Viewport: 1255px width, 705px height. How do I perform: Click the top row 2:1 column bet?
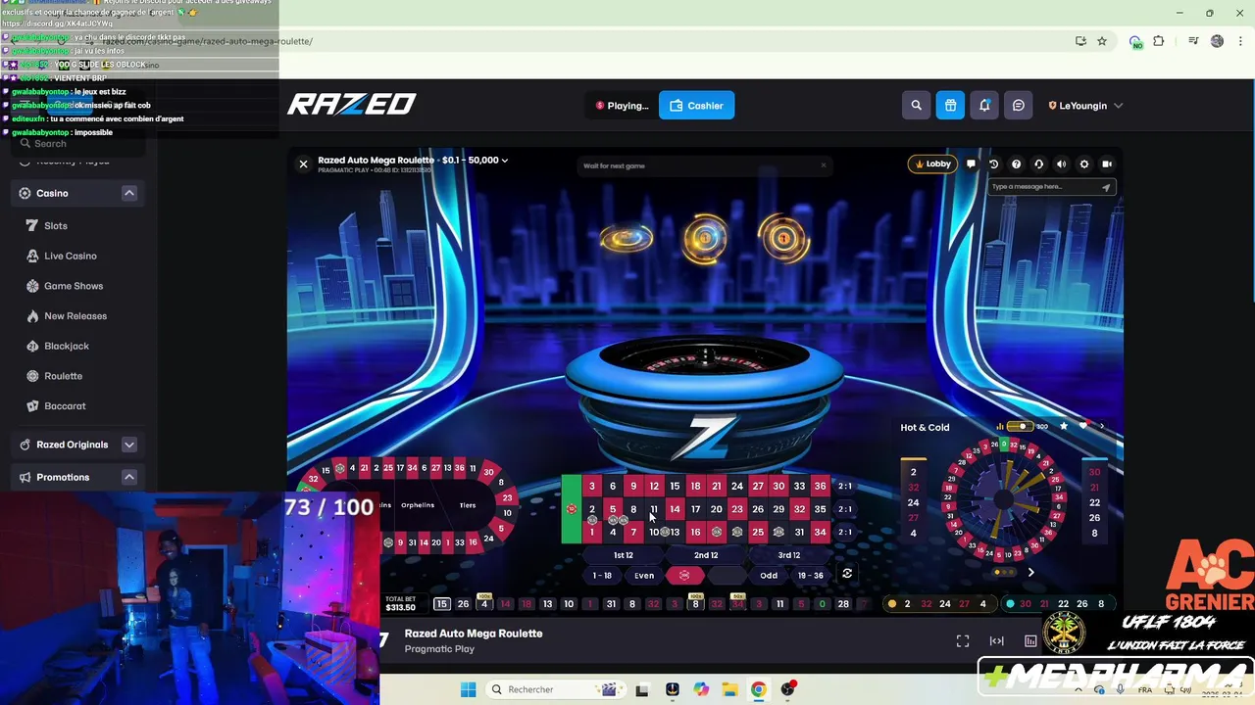point(845,486)
